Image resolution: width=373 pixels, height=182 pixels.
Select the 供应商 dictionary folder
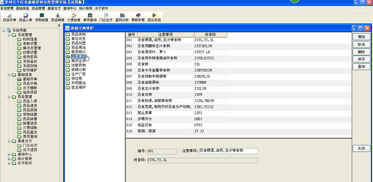point(74,78)
